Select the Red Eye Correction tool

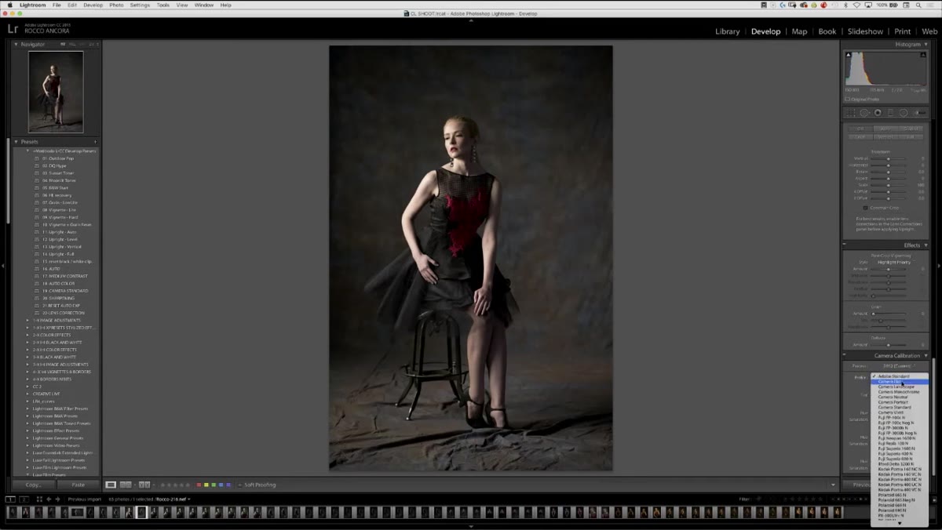pyautogui.click(x=878, y=112)
